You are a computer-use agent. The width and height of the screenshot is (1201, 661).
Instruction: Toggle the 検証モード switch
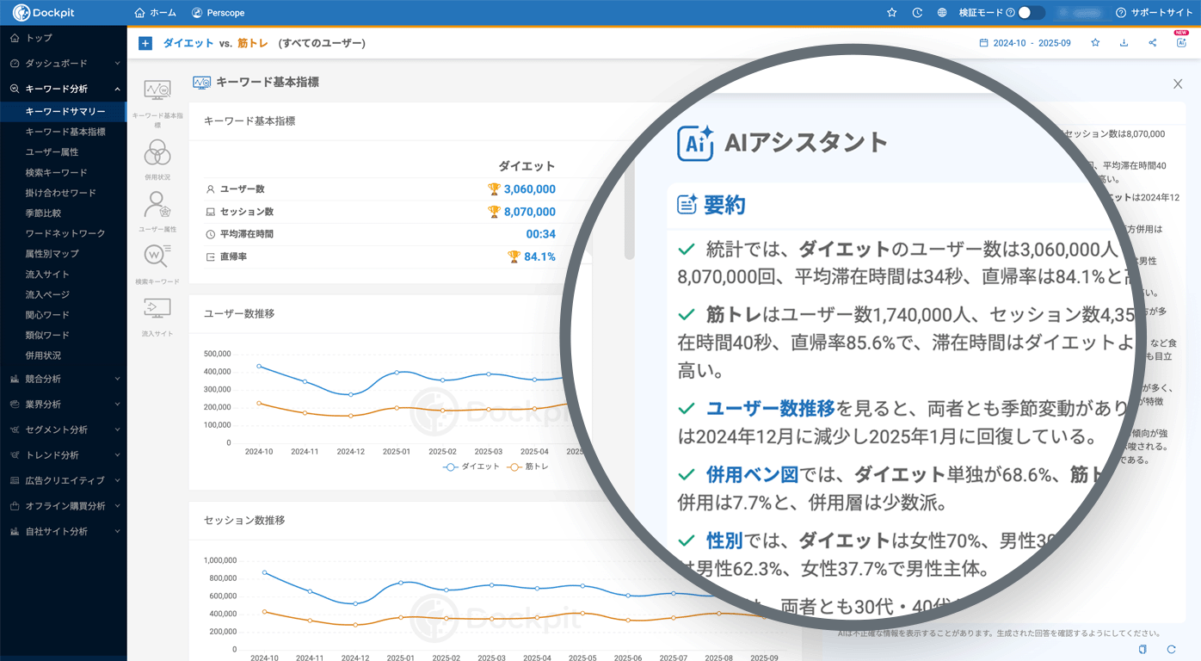click(x=1031, y=13)
